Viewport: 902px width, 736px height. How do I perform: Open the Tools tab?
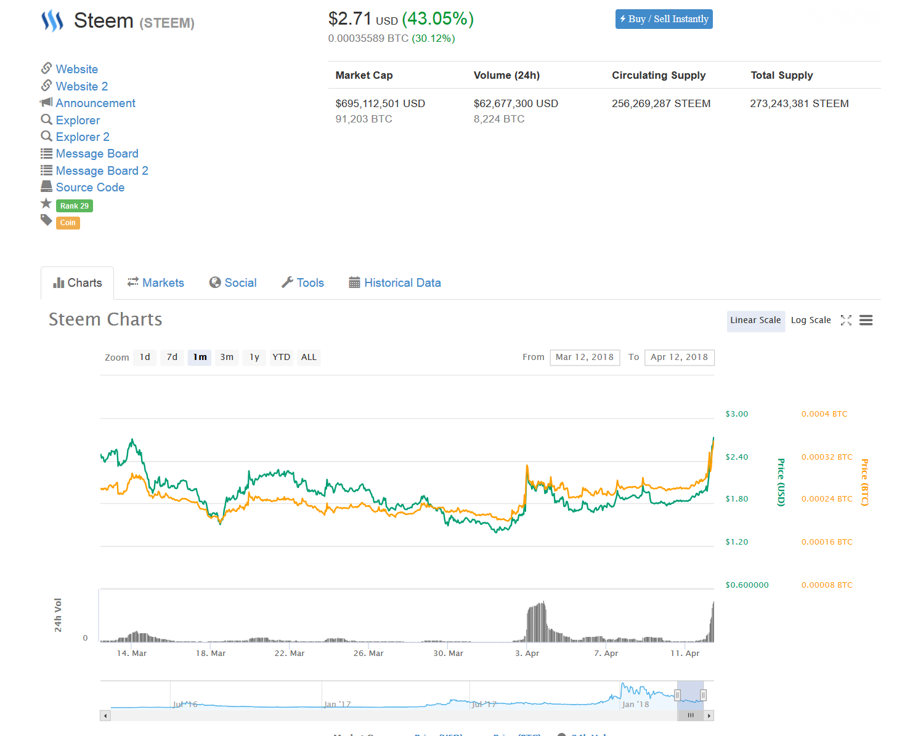303,283
